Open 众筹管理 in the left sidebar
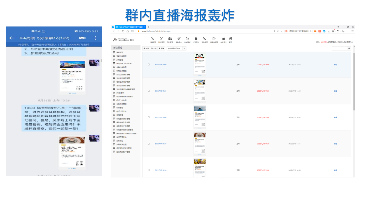Image resolution: width=365 pixels, height=205 pixels. [119, 60]
